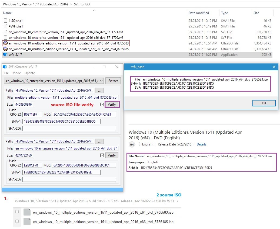Tick checkbox for x64_dvd_8705583.iso download
This screenshot has height=229, width=280.
pos(17,212)
